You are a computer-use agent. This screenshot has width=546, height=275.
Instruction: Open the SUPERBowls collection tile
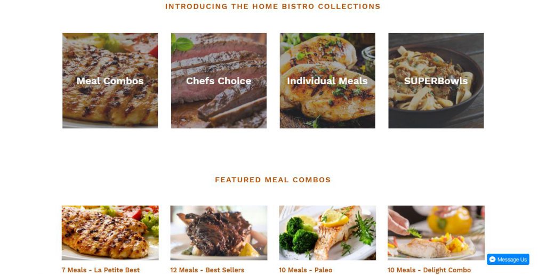coord(436,81)
